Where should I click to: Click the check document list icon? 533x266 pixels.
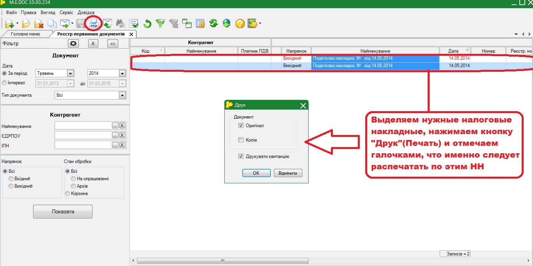134,24
